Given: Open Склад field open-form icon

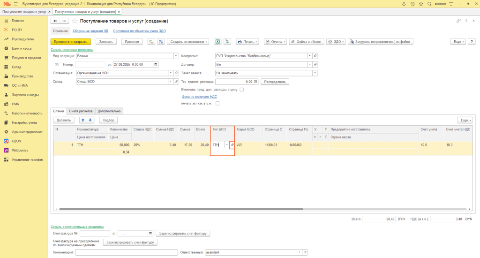Looking at the screenshot, I should pyautogui.click(x=176, y=82).
